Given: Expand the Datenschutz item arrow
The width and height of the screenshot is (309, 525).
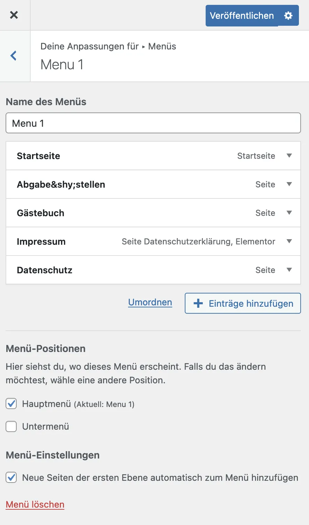Looking at the screenshot, I should [x=289, y=270].
